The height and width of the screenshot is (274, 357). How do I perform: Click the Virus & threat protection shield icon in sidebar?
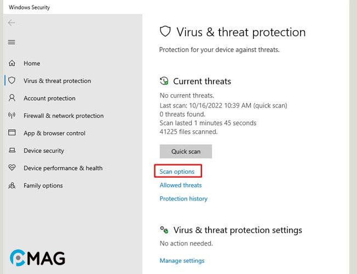pyautogui.click(x=12, y=81)
